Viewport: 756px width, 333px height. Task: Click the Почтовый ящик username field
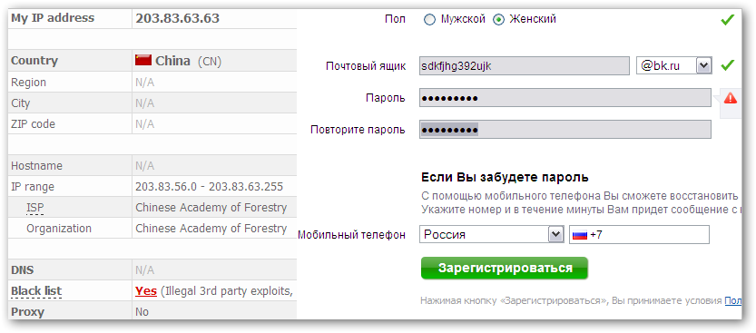524,65
